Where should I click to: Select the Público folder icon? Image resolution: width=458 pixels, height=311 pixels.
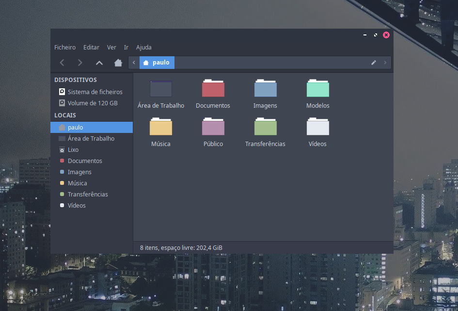click(213, 127)
